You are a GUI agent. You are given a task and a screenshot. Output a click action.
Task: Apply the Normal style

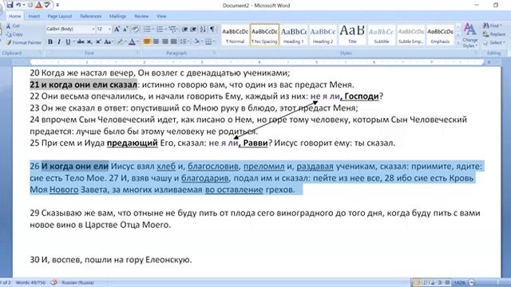tap(235, 35)
